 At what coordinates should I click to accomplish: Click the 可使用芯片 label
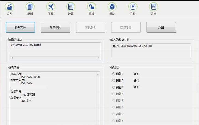click(x=17, y=80)
